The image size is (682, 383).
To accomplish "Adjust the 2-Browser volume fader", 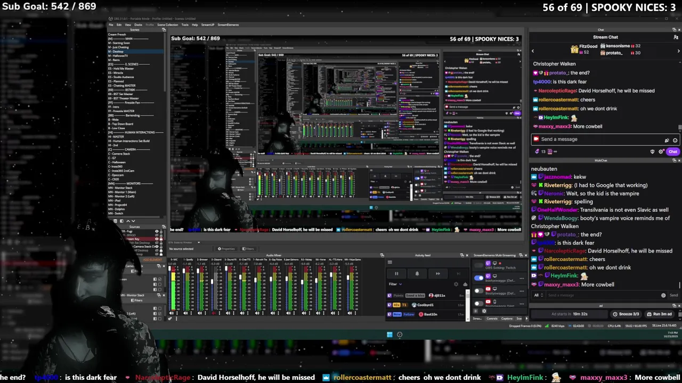I will click(x=198, y=271).
